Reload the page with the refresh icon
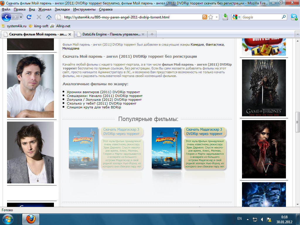The width and height of the screenshot is (300, 225). (x=29, y=17)
